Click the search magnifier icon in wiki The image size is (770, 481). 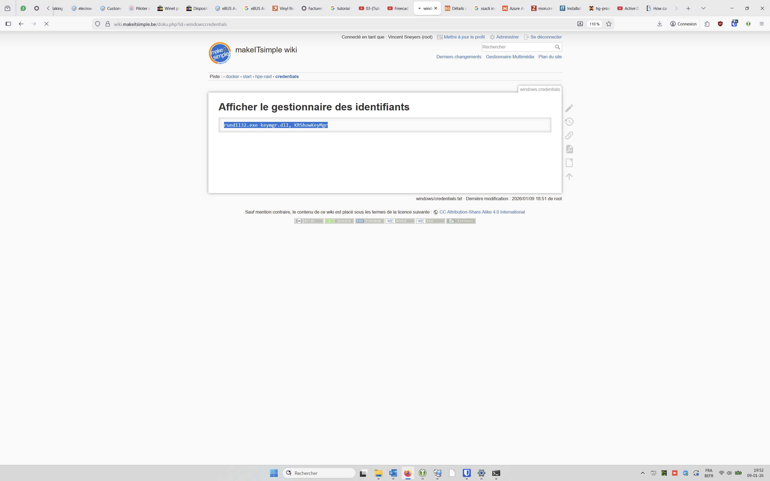tap(557, 47)
